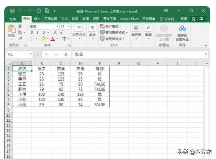Open the 百度网盘 tab
Screen dimensions: 216x159
(149, 19)
